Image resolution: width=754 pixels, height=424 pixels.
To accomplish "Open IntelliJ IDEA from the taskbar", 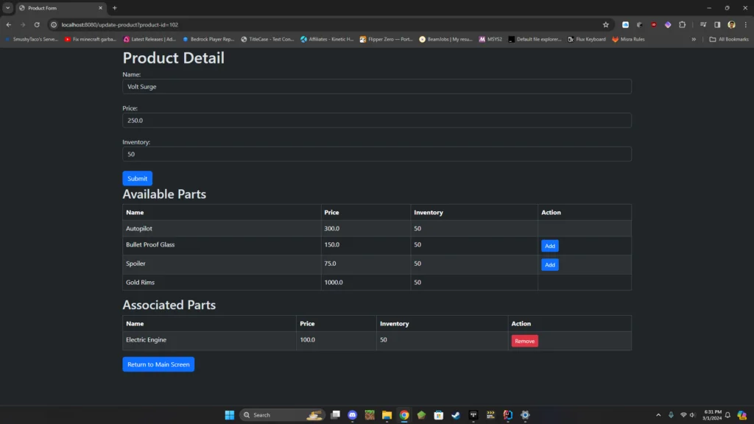I will [x=508, y=415].
